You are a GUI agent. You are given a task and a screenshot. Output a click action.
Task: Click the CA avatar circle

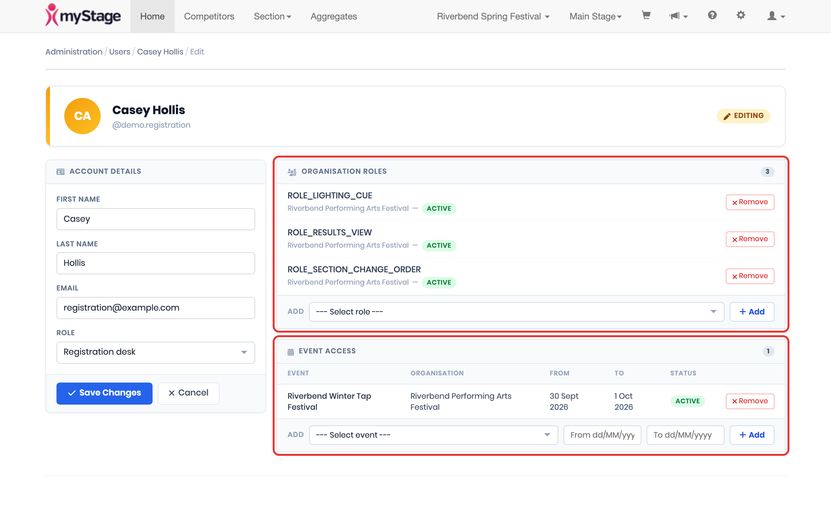82,116
